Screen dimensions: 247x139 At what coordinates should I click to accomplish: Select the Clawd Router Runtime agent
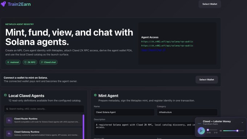click(x=43, y=120)
